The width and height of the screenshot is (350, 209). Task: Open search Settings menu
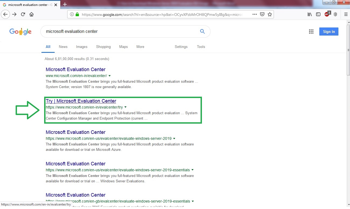181,47
